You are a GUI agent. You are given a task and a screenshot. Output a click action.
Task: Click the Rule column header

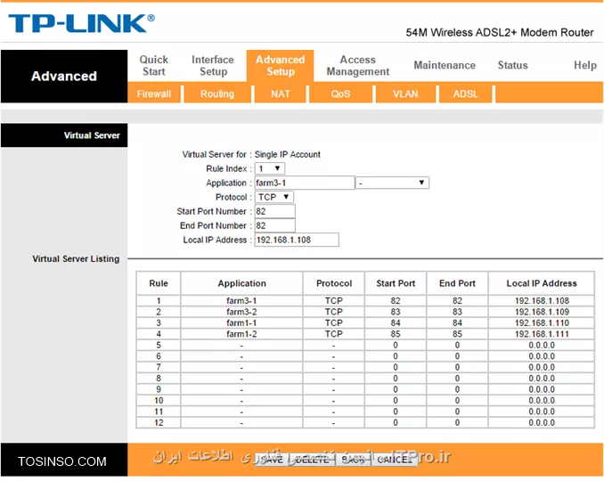[159, 283]
